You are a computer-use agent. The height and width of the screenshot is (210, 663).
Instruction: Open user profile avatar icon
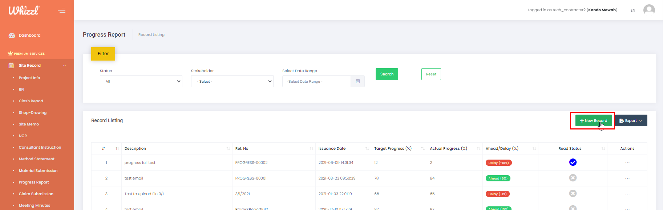(x=649, y=10)
